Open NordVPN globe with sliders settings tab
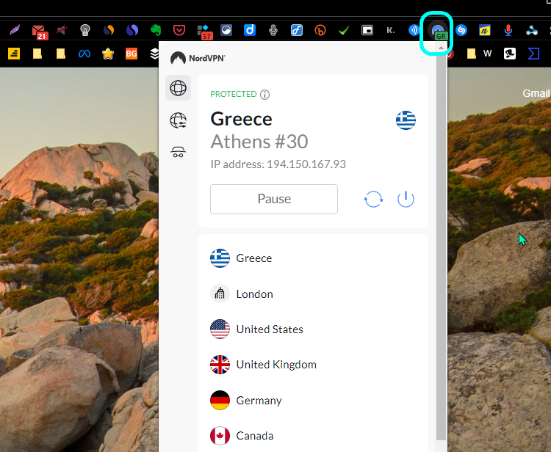 click(179, 120)
